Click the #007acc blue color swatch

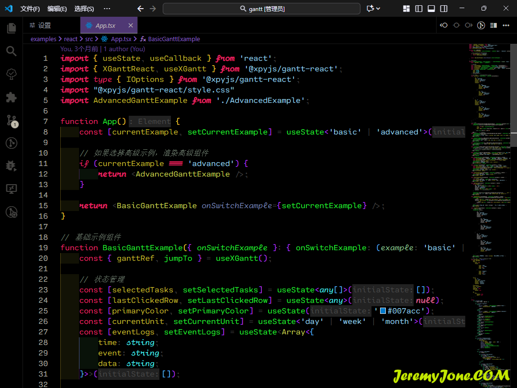(x=383, y=311)
